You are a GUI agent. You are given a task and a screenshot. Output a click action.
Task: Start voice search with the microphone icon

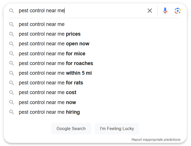click(165, 11)
